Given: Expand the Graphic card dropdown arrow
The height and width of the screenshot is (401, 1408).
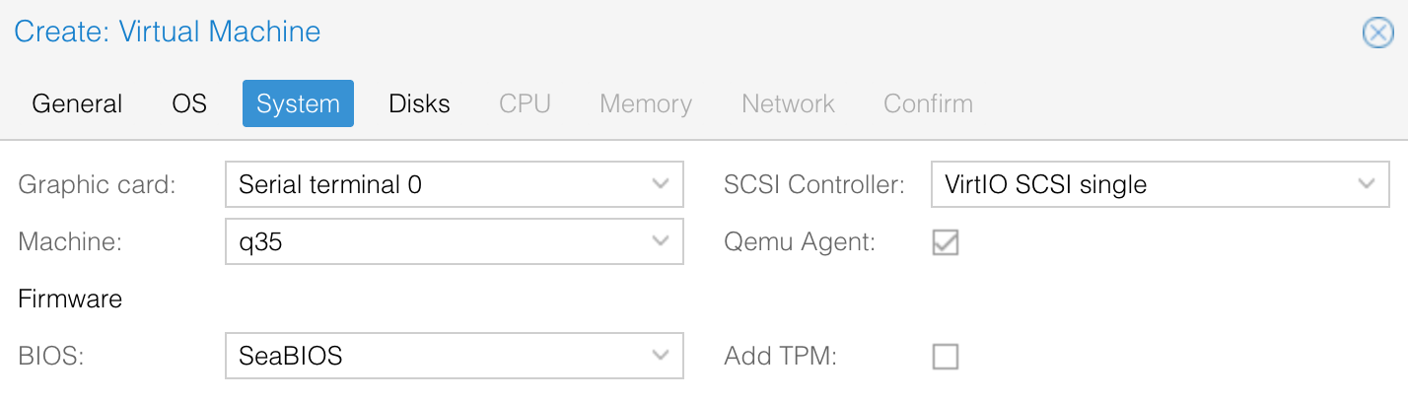Looking at the screenshot, I should coord(662,184).
